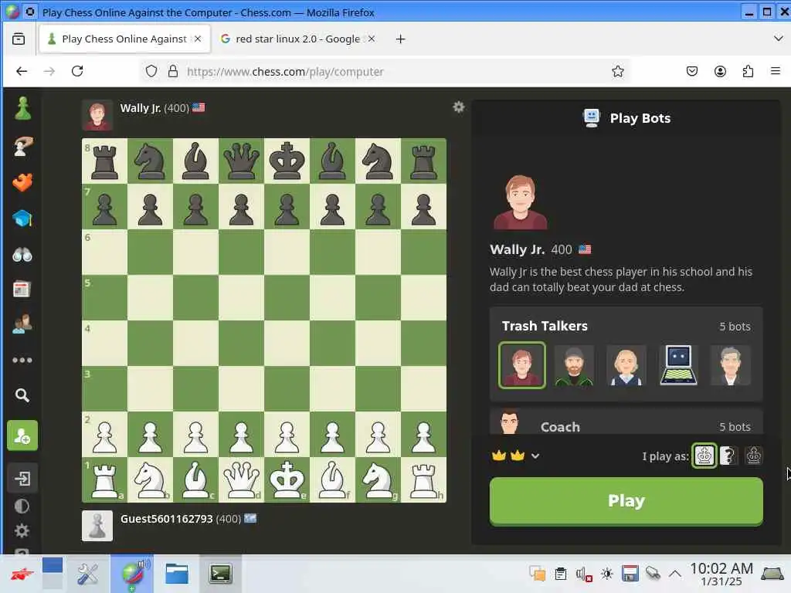Click the taskbar volume tray icon
791x593 pixels.
(584, 574)
